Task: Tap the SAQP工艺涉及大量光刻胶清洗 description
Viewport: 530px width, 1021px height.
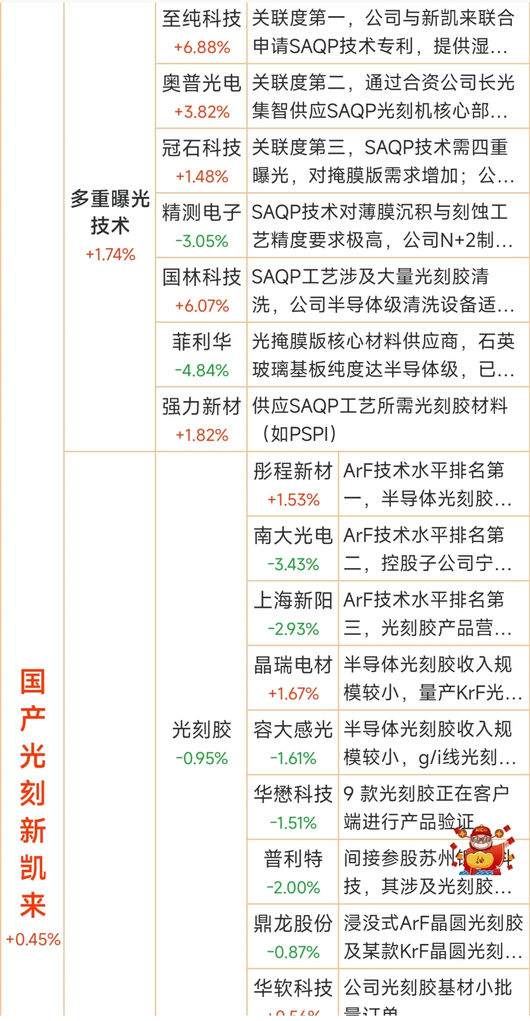Action: tap(388, 290)
